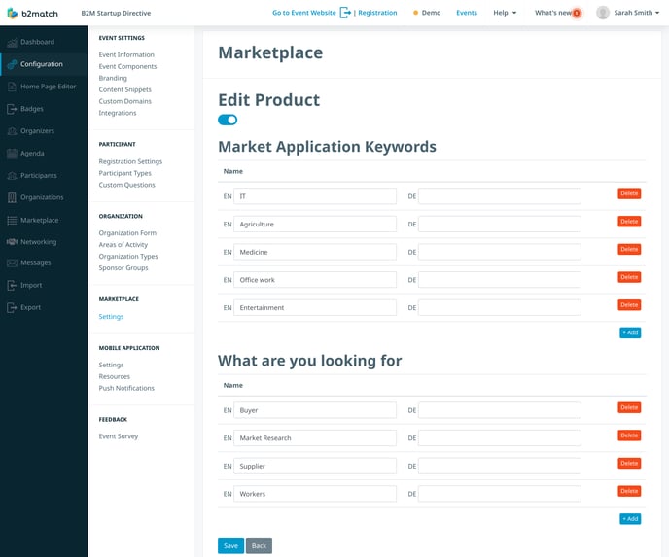This screenshot has width=669, height=557.
Task: Click the DE field for Agriculture
Action: 500,225
